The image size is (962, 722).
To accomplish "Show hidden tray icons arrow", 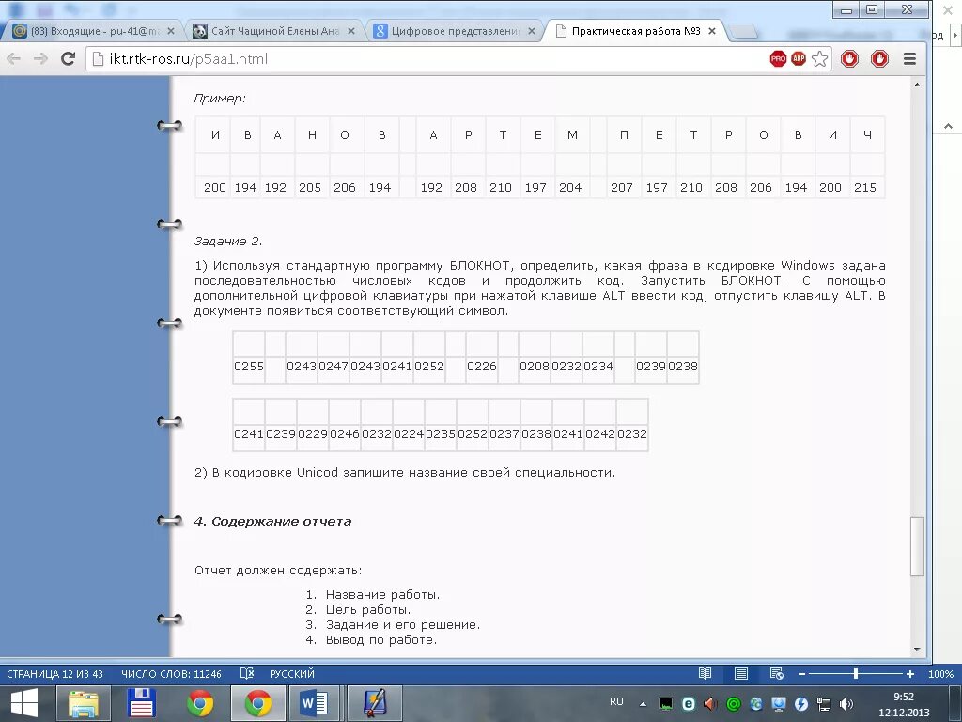I will 643,704.
